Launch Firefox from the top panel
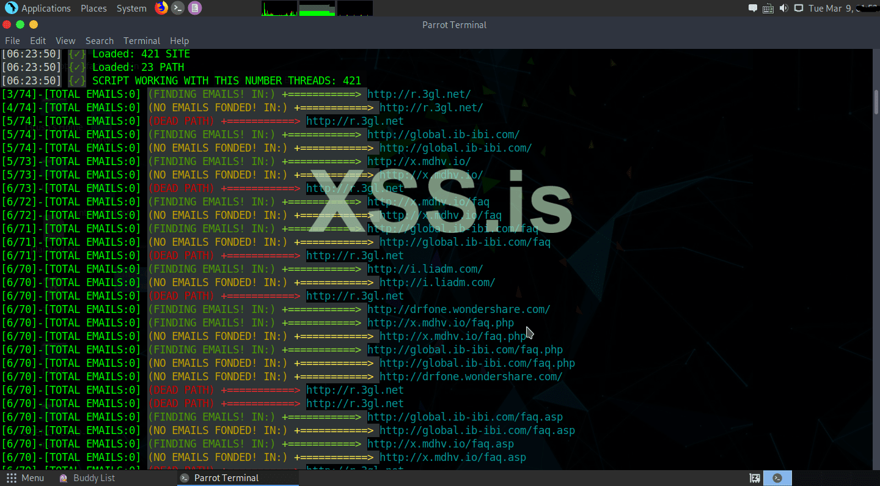The image size is (880, 486). (x=161, y=8)
